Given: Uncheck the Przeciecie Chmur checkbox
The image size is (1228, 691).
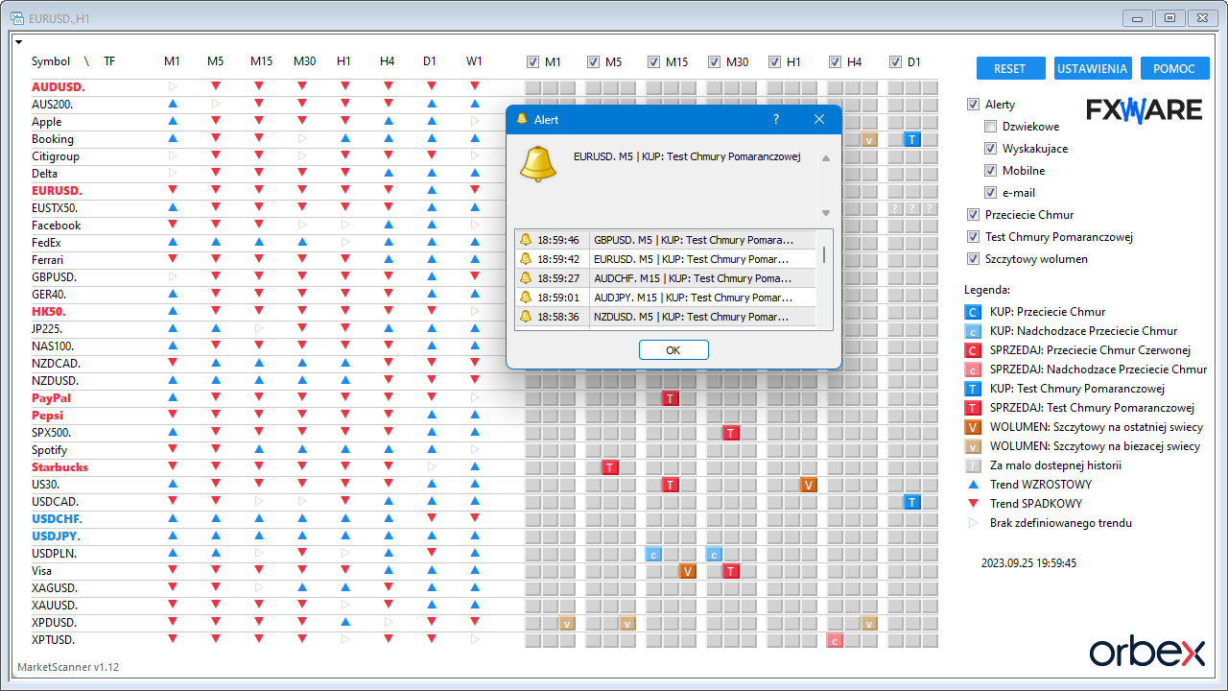Looking at the screenshot, I should pos(974,215).
